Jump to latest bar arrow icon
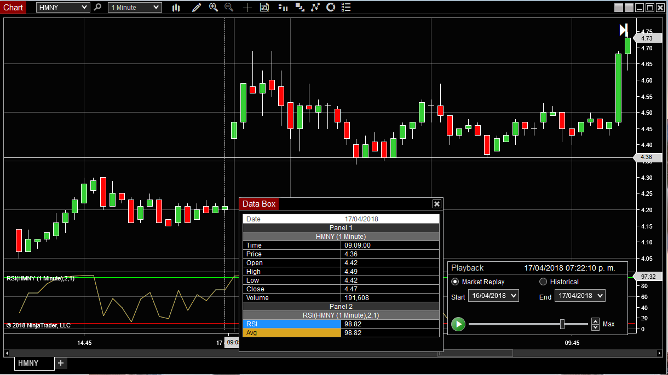The width and height of the screenshot is (668, 375). pyautogui.click(x=624, y=30)
